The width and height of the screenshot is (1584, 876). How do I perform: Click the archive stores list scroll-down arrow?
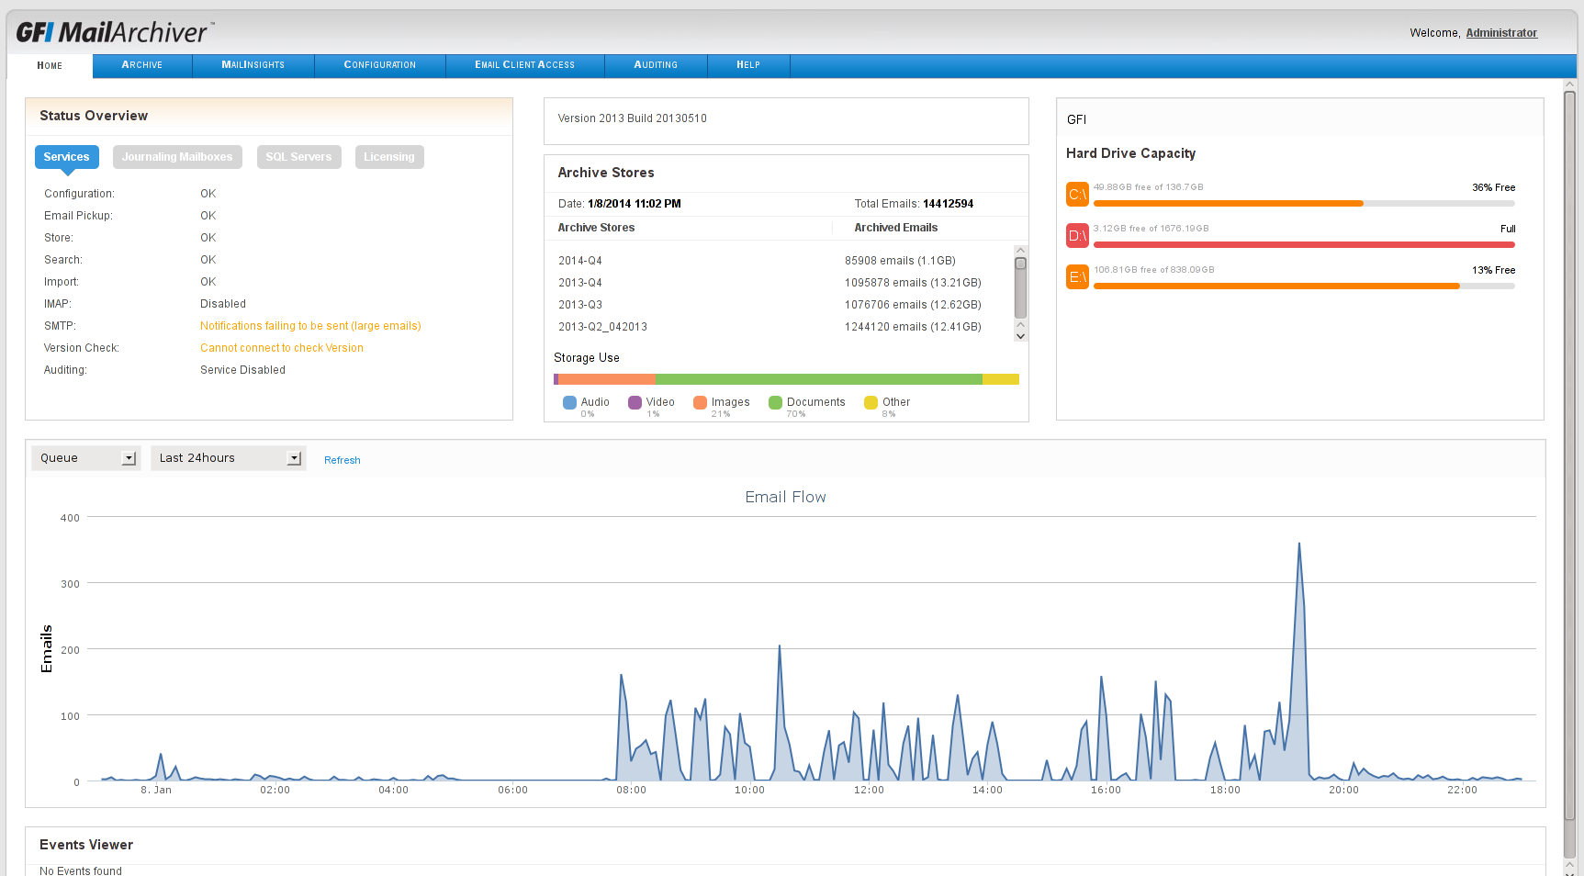click(x=1020, y=336)
